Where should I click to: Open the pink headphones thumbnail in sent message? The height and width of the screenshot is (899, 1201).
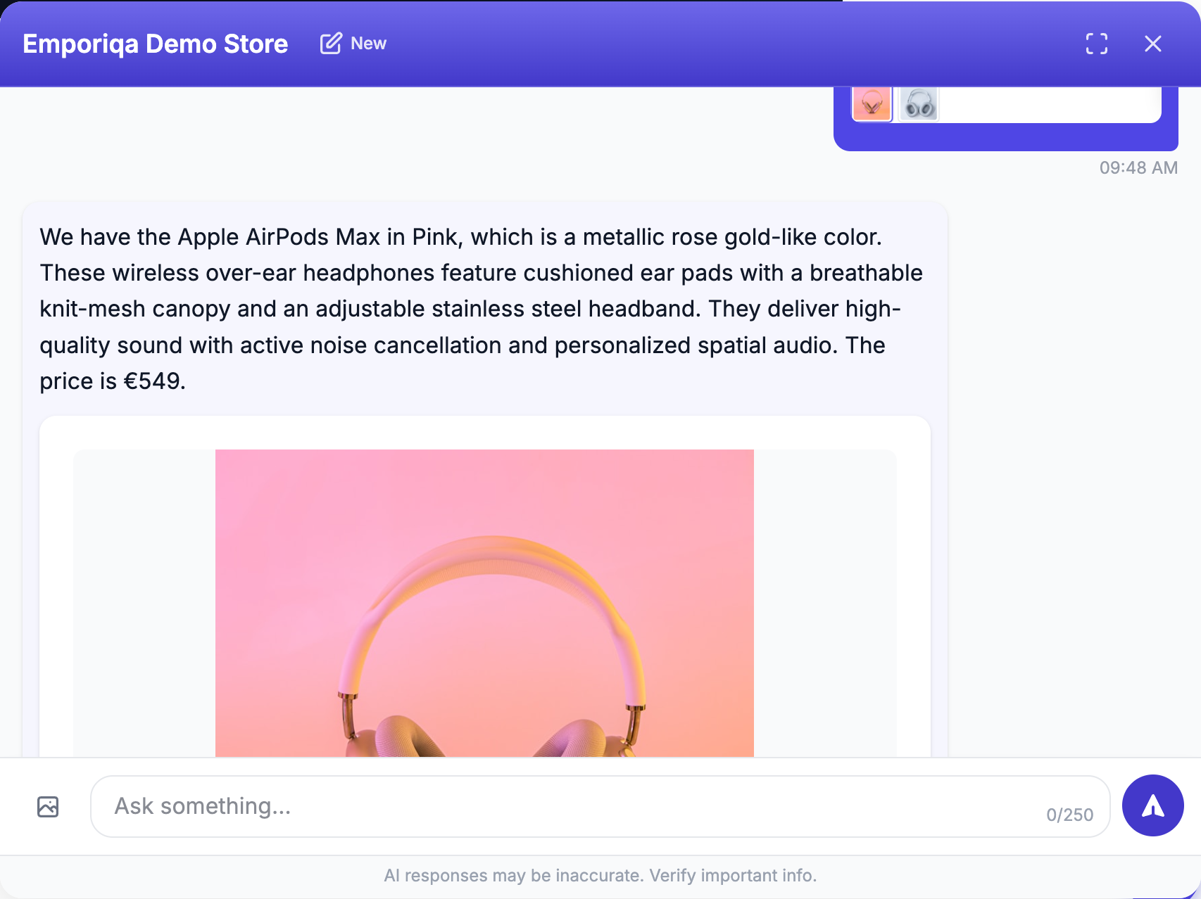click(x=872, y=104)
